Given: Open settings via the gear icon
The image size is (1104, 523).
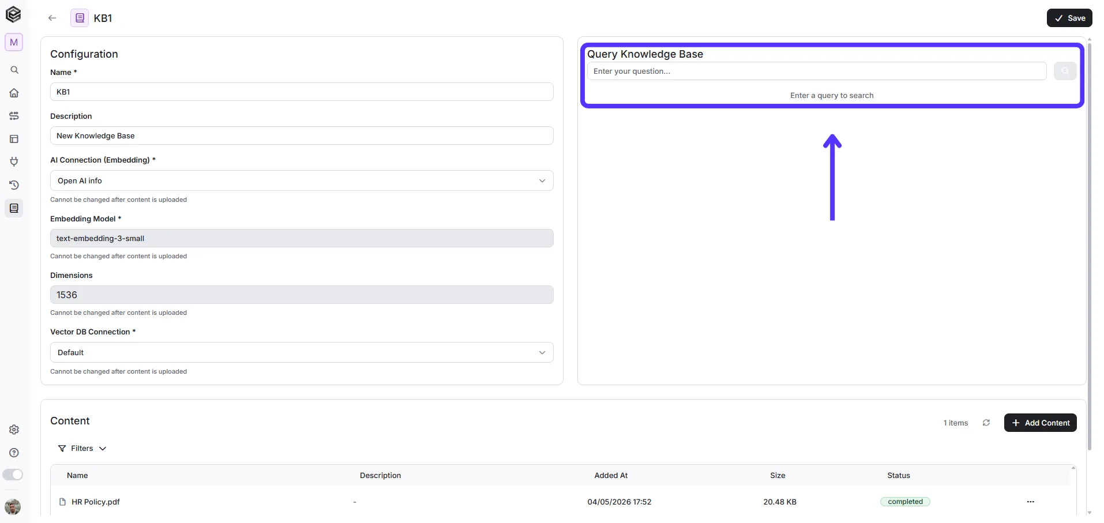Looking at the screenshot, I should click(14, 430).
